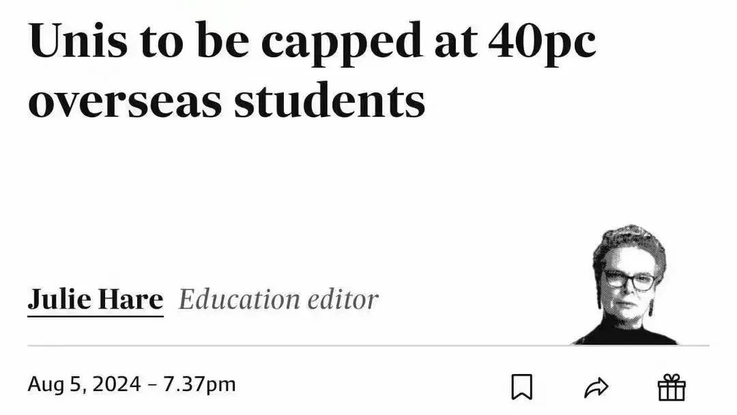The width and height of the screenshot is (737, 415).
Task: Open Julie Hare's author page
Action: (x=96, y=300)
